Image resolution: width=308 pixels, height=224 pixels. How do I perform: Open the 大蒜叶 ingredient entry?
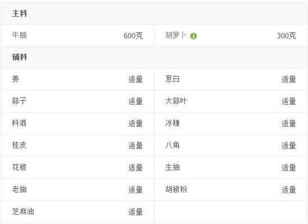click(x=176, y=101)
